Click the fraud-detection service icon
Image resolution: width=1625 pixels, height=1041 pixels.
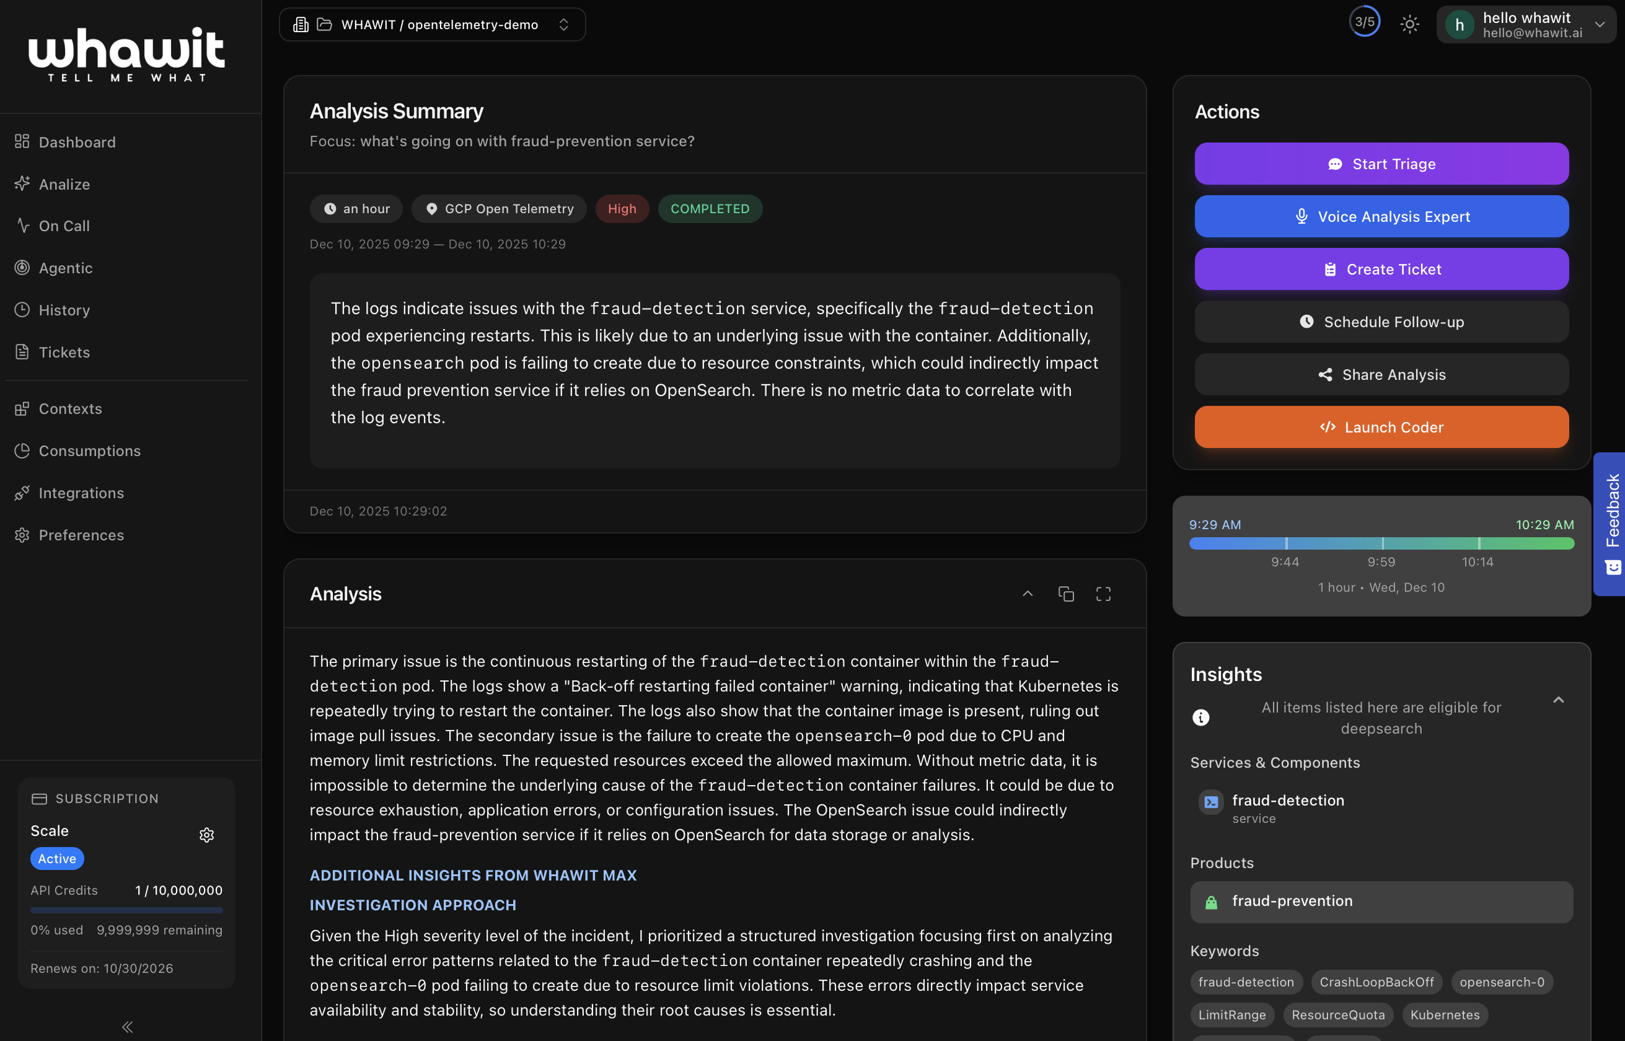[x=1210, y=802]
